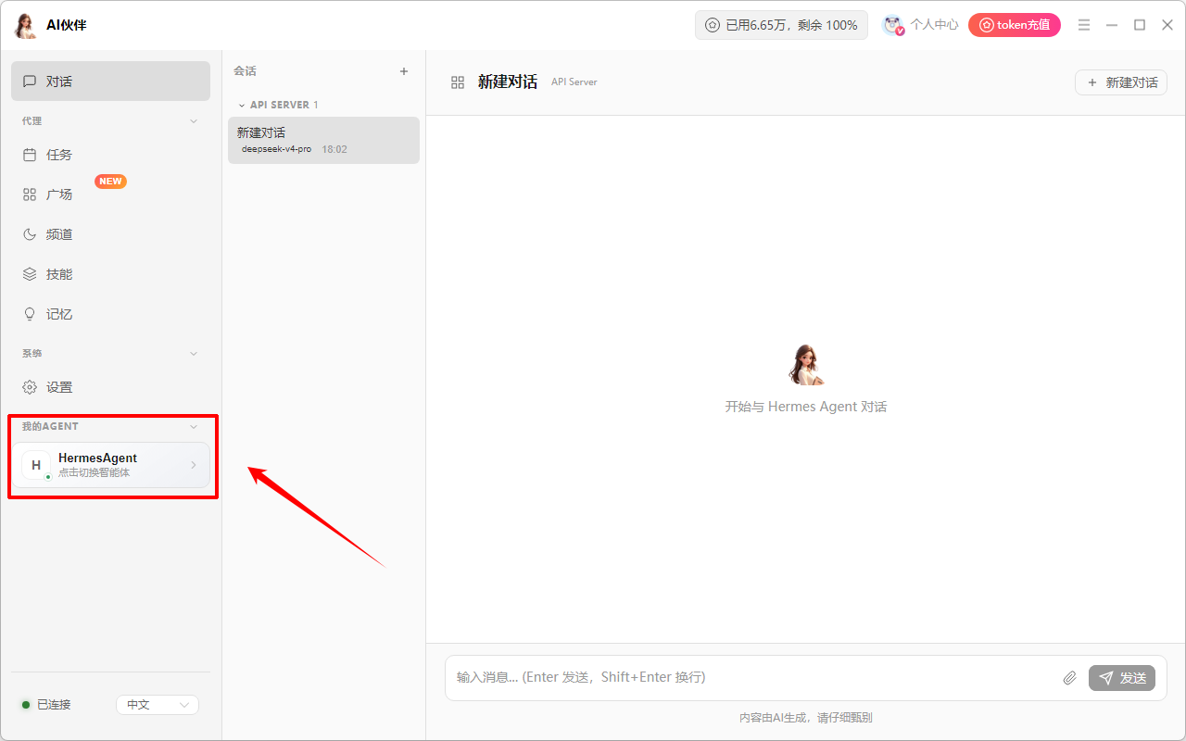Viewport: 1186px width, 741px height.
Task: Click the lightbulb icon beside 记忆
Action: point(30,314)
